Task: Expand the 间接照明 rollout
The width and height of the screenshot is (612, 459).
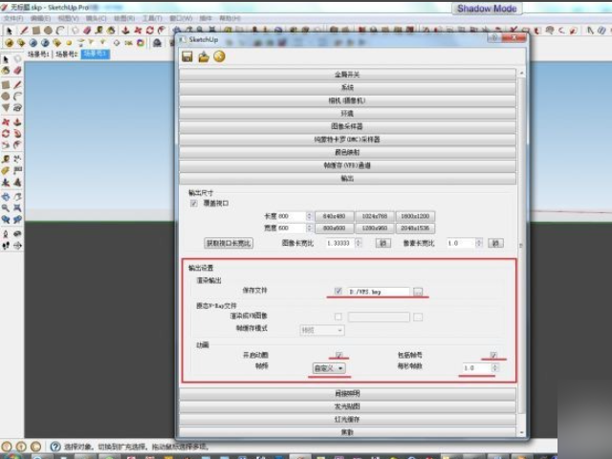Action: pos(348,393)
